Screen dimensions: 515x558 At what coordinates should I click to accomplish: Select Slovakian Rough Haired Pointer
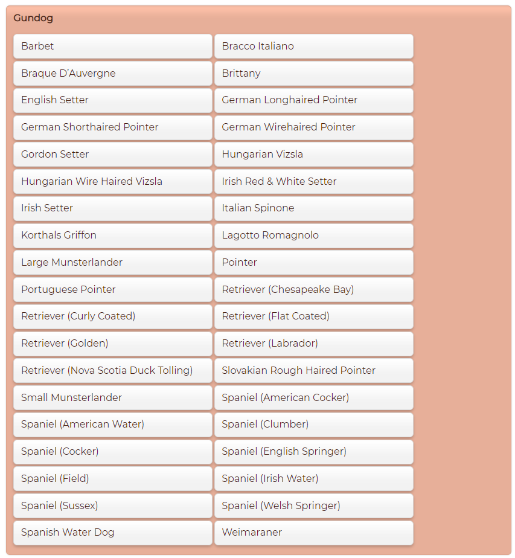coord(313,370)
